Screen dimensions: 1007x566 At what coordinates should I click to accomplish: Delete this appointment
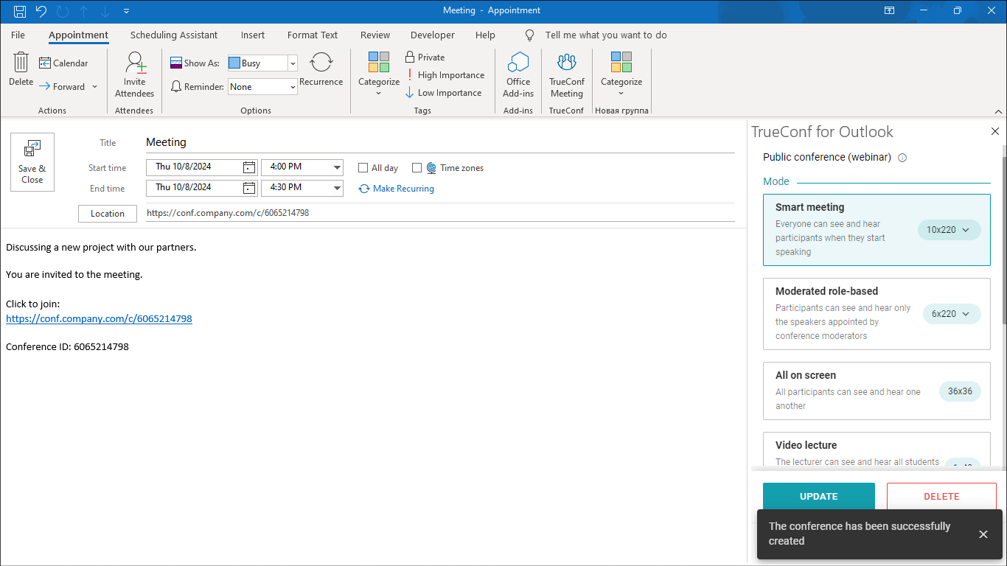click(21, 70)
